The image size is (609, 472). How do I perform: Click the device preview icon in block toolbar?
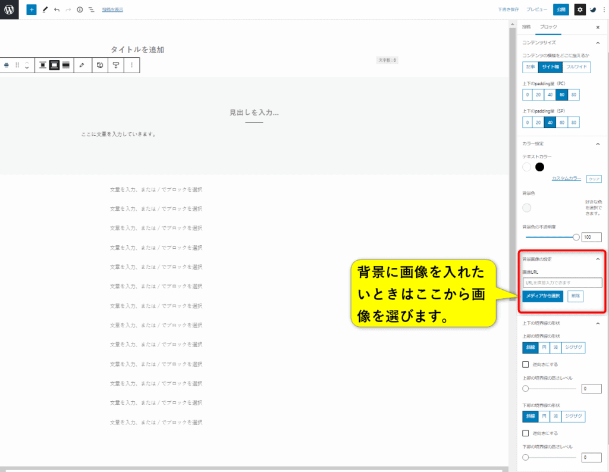pyautogui.click(x=100, y=65)
